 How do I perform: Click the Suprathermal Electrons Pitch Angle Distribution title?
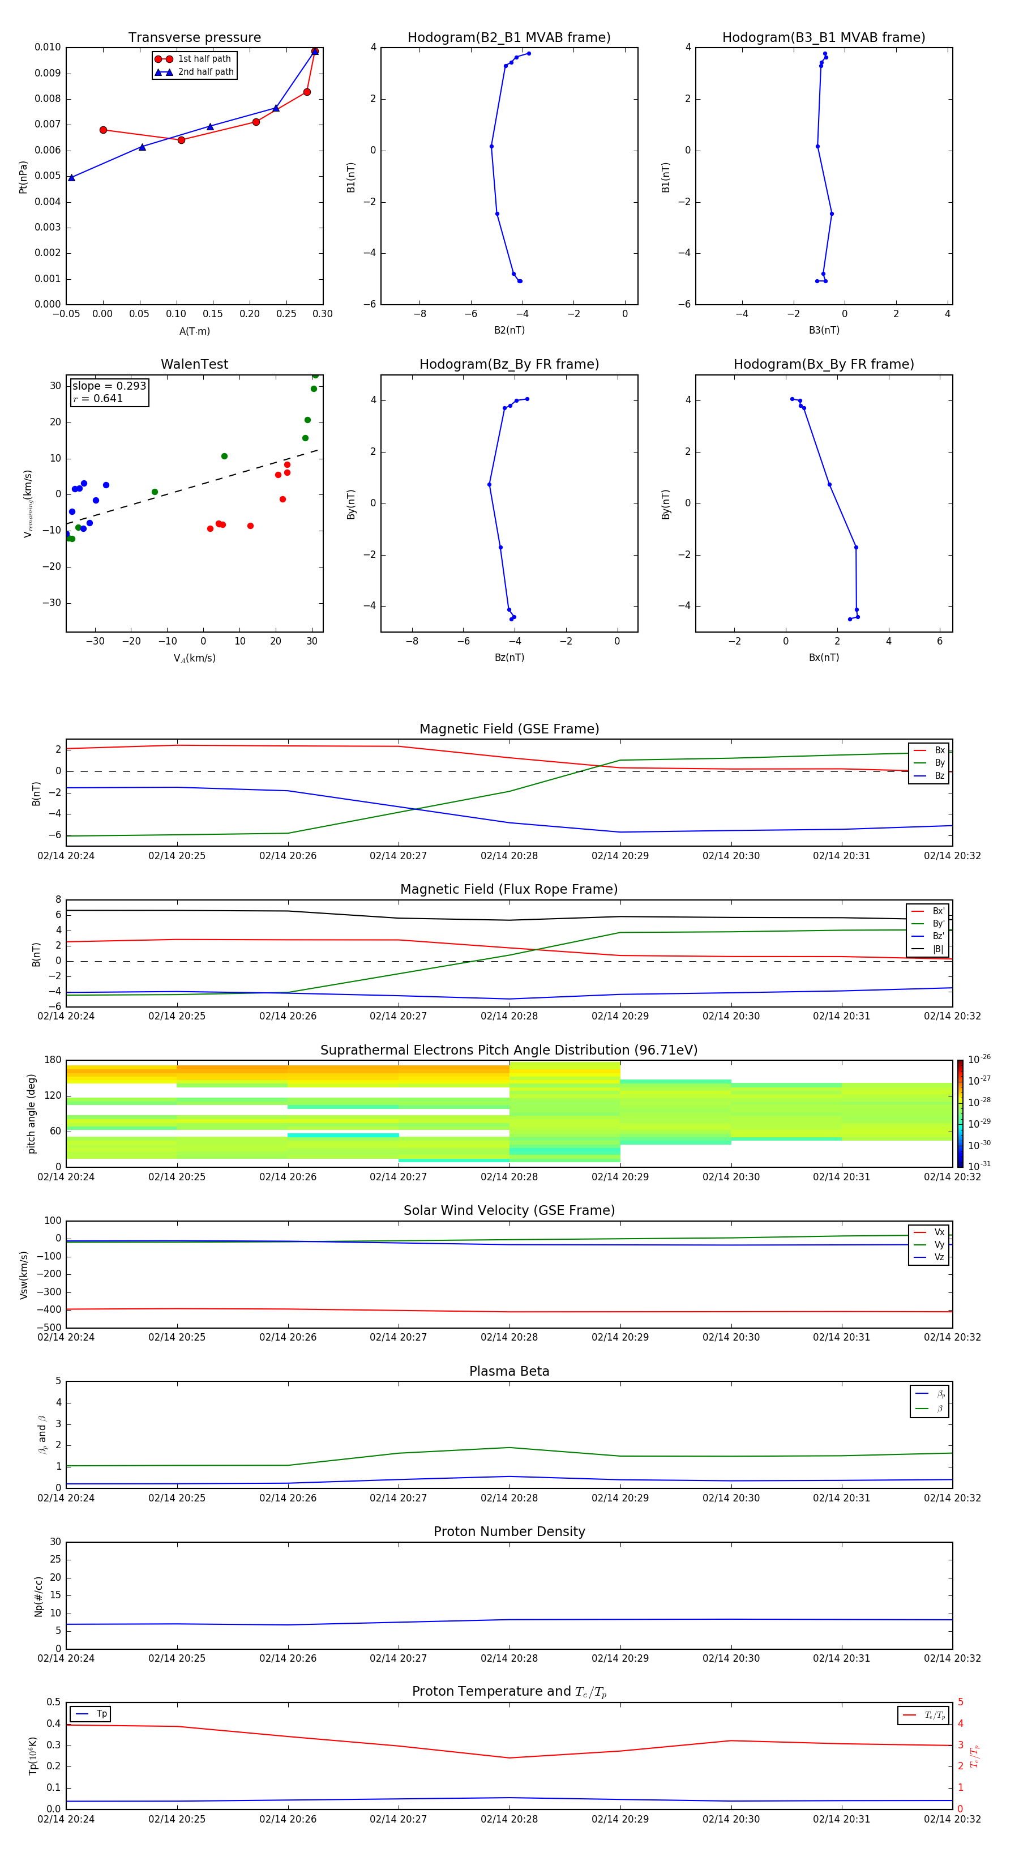point(509,1050)
